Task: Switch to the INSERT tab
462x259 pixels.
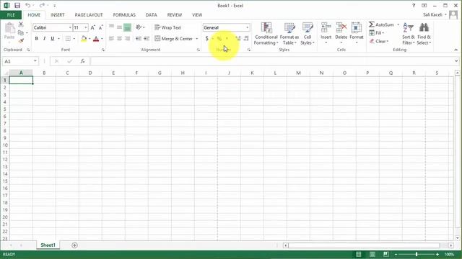Action: coord(58,15)
